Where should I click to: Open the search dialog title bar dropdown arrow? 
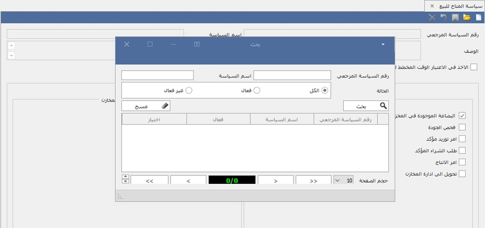pos(383,44)
